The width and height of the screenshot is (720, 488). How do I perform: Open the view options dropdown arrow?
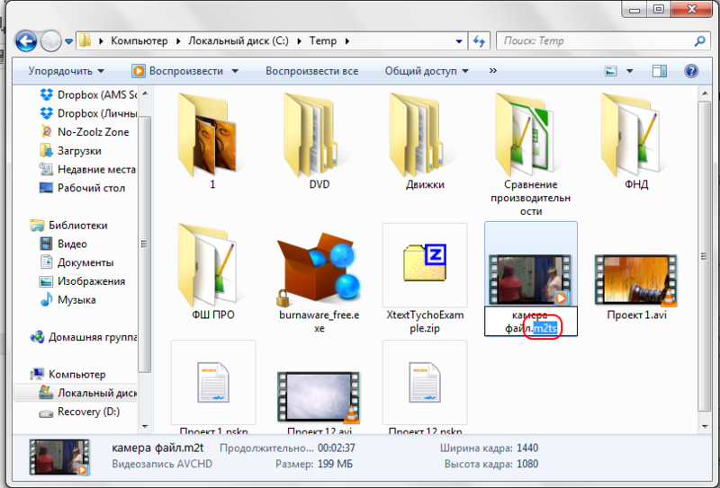pyautogui.click(x=629, y=71)
